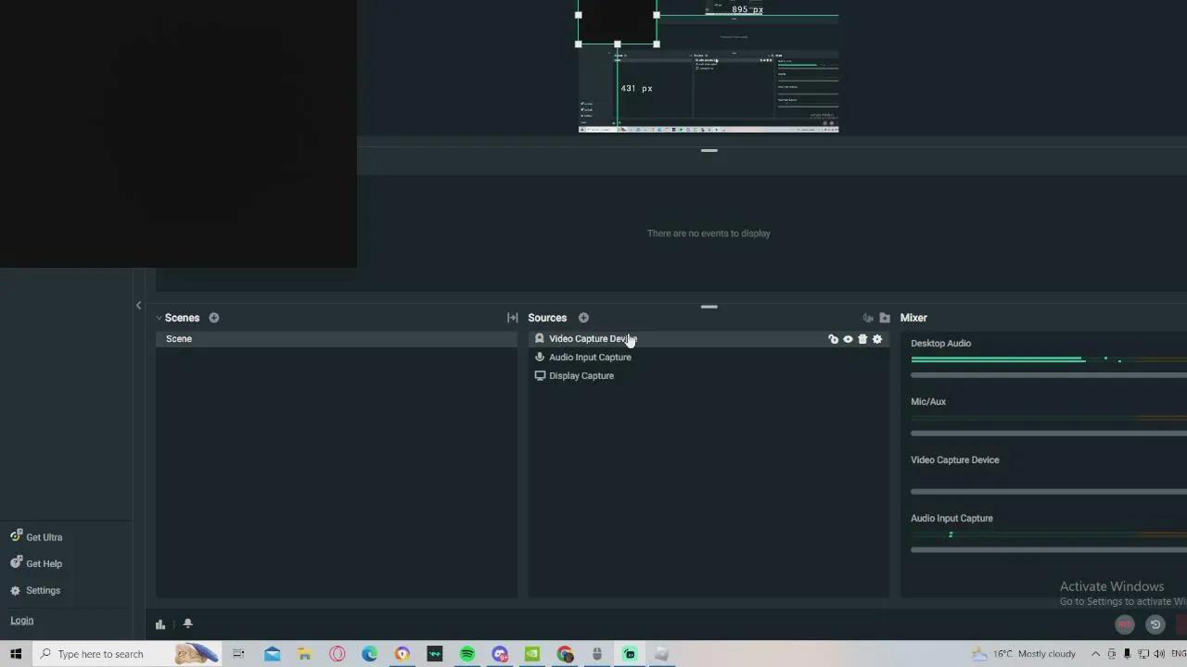The width and height of the screenshot is (1187, 667).
Task: Toggle lock on Video Capture Device source
Action: [833, 339]
